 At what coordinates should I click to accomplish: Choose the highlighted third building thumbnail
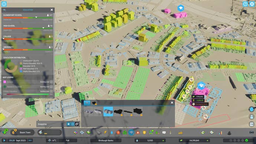(108, 111)
